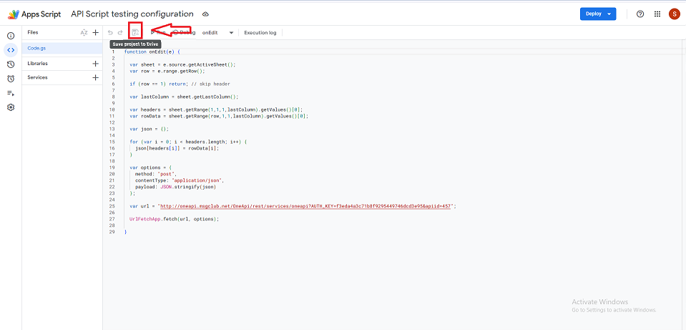Open the Editor code sidebar icon

[x=11, y=50]
